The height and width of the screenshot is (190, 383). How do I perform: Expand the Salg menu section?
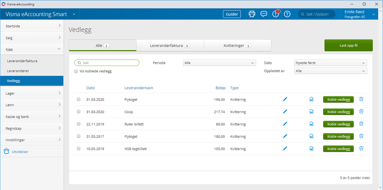32,38
